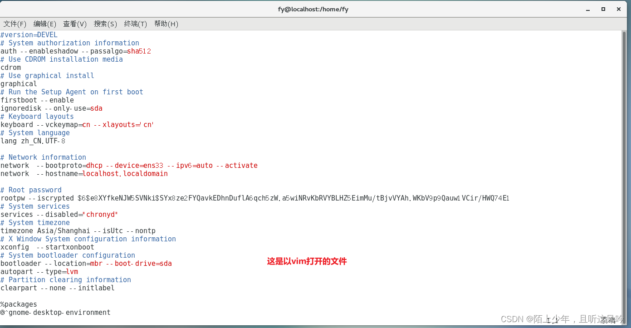The width and height of the screenshot is (631, 328).
Task: Click the 'timezone Asia/Shanghai' line
Action: [78, 231]
